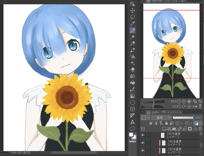
Task: Fit canvas to navigator view
Action: coord(195,101)
